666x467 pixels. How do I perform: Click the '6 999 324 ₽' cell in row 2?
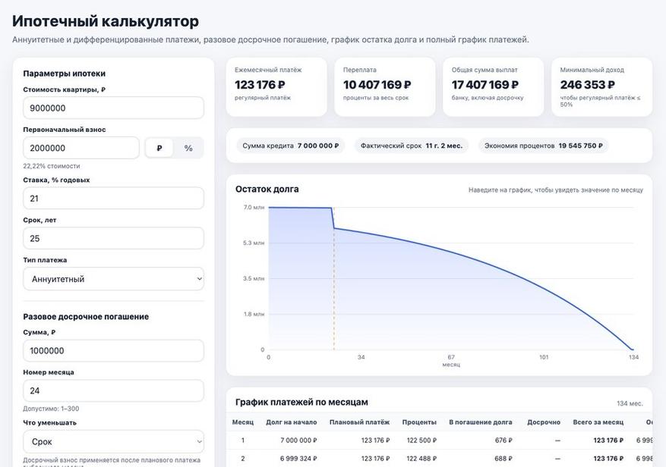tap(298, 459)
